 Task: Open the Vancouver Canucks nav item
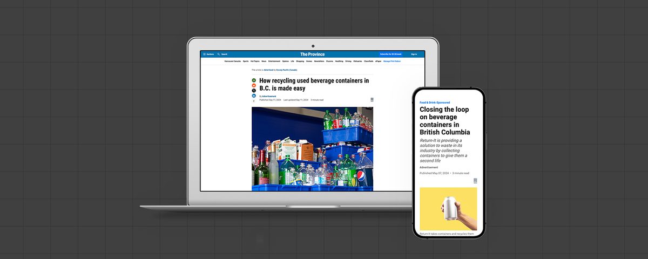233,62
